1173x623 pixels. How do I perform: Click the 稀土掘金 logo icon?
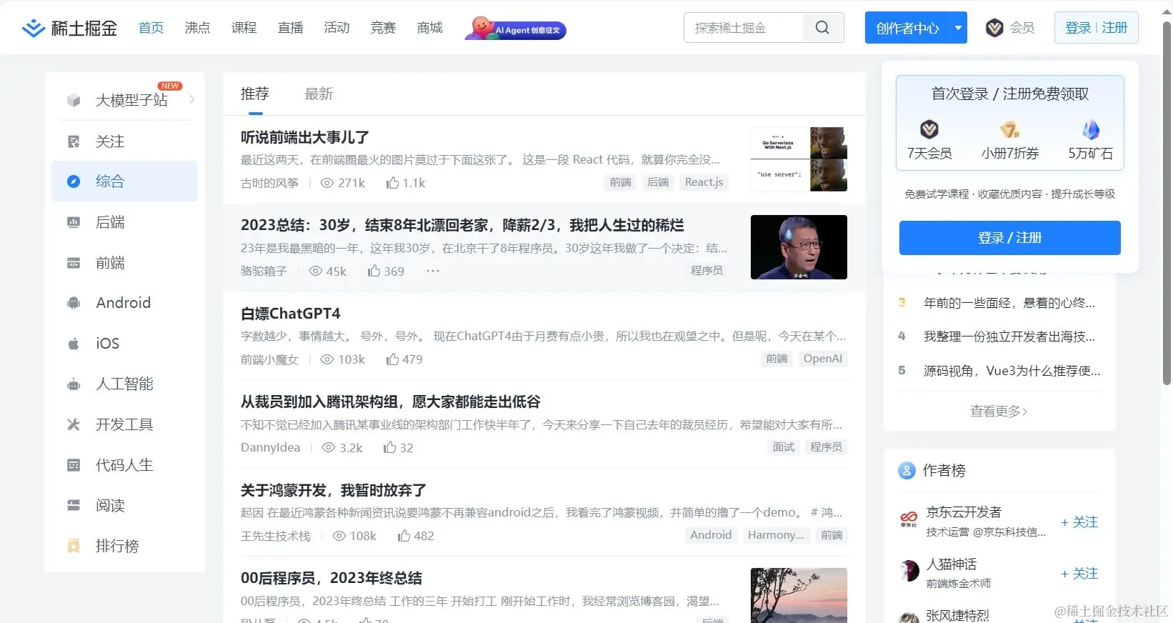tap(33, 28)
